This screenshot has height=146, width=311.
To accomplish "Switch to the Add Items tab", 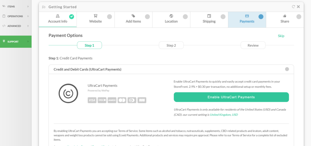I will [x=134, y=19].
